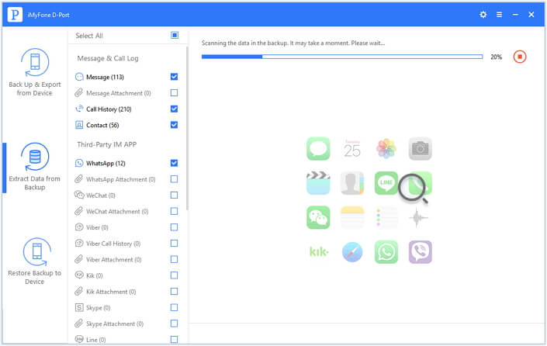547x346 pixels.
Task: Check the WeChat Attachment (0) checkbox
Action: (174, 211)
